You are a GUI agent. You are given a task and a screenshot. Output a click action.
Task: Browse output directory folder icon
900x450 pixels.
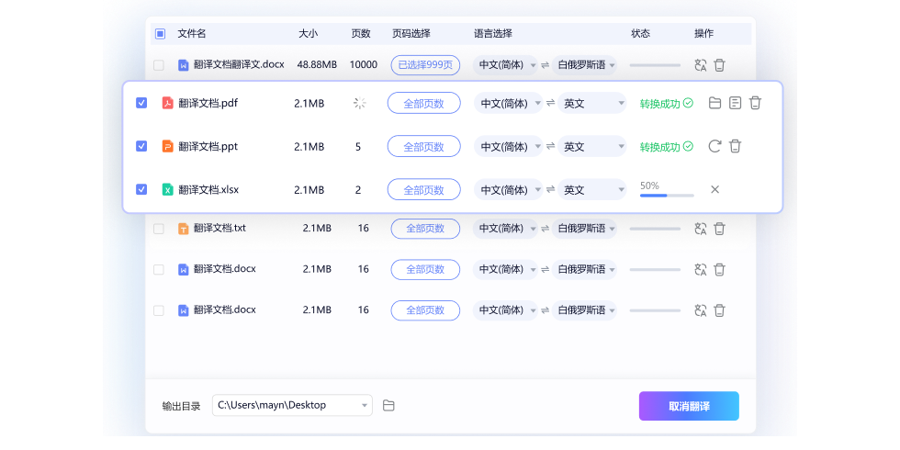(x=388, y=406)
